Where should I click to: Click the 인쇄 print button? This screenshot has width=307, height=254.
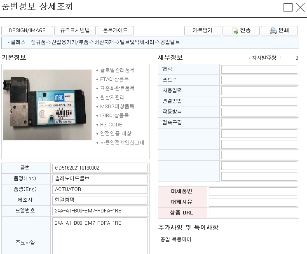pos(279,31)
